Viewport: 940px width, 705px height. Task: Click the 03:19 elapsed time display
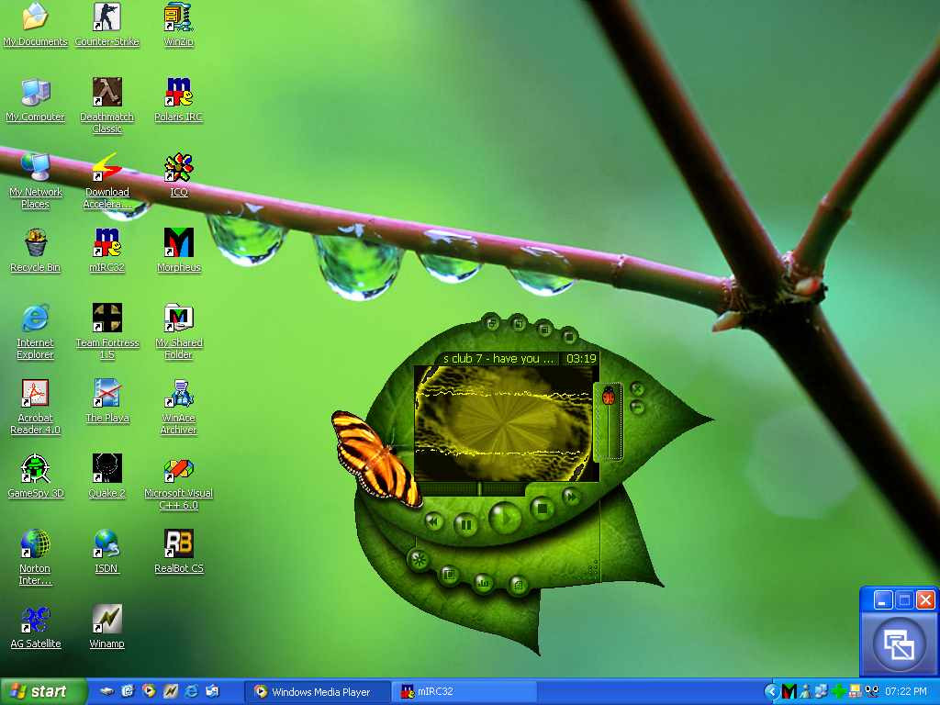click(581, 359)
